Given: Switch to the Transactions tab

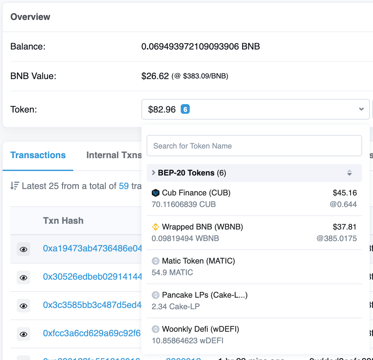Looking at the screenshot, I should (38, 155).
